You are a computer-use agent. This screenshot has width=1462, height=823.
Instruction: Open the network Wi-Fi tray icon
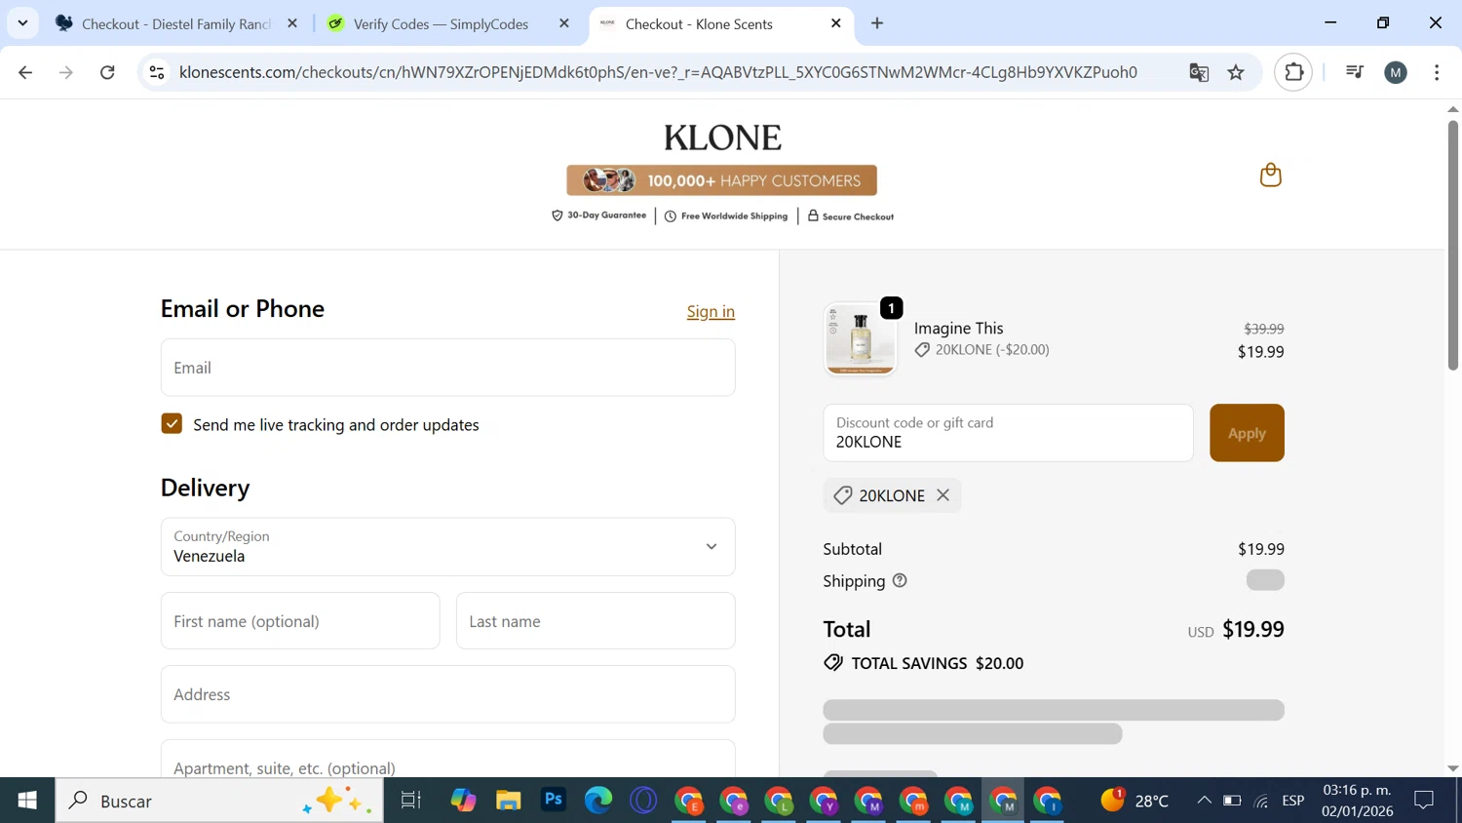1261,801
